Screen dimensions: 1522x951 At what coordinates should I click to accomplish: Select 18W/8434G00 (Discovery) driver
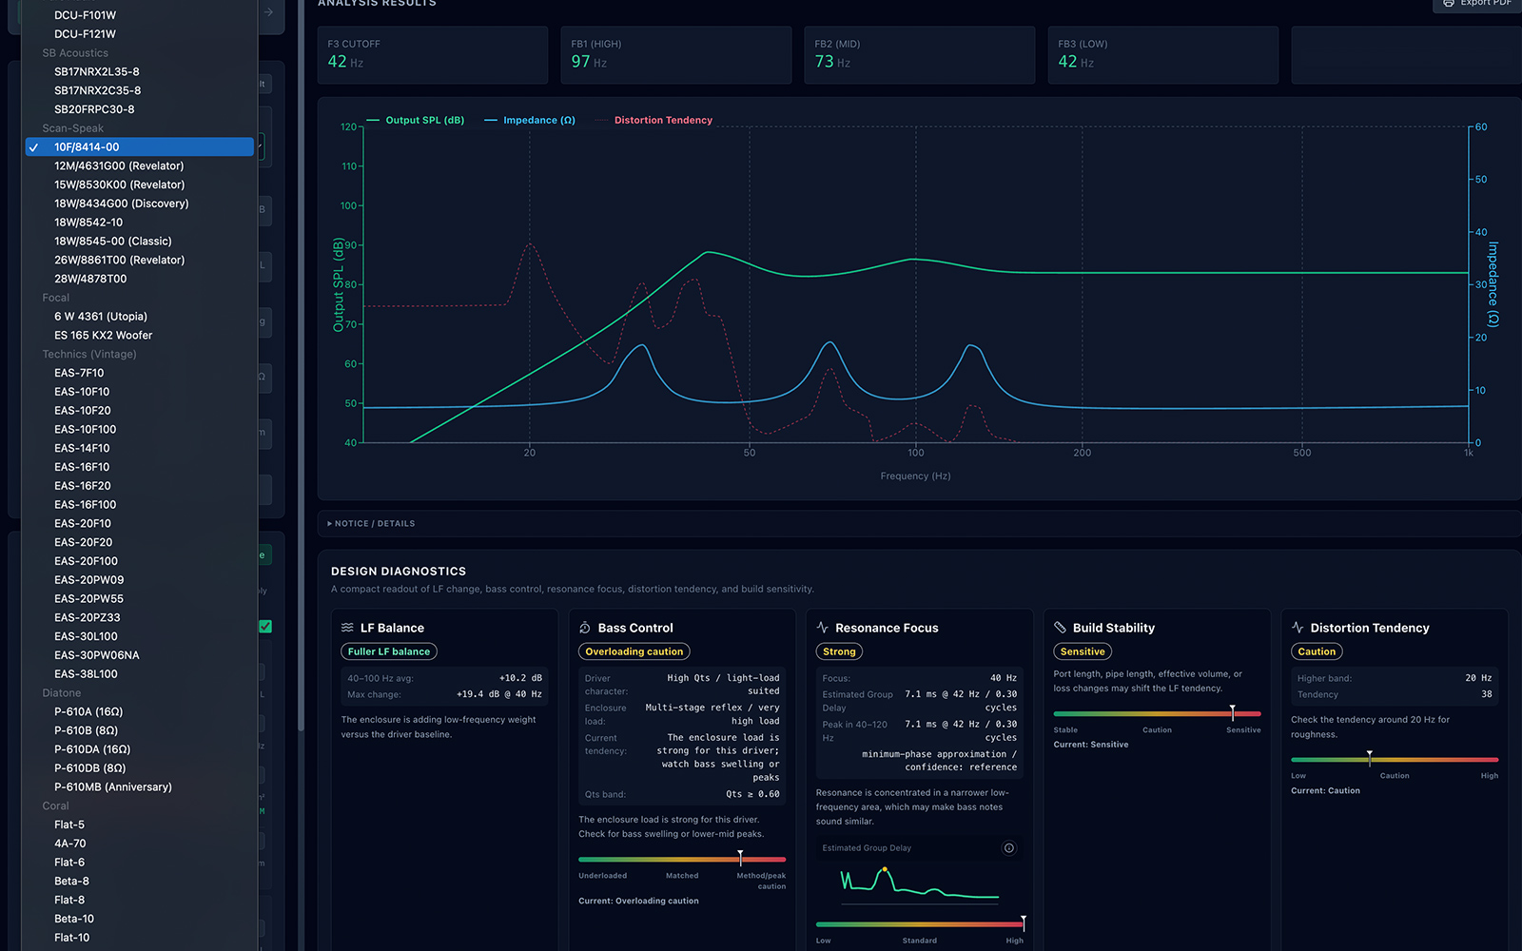point(140,204)
